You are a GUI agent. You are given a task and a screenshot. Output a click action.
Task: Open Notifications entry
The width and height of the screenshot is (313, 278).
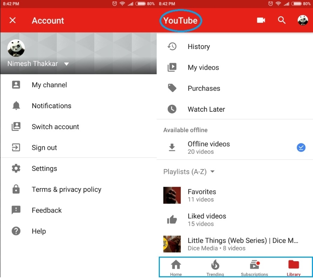click(x=78, y=106)
